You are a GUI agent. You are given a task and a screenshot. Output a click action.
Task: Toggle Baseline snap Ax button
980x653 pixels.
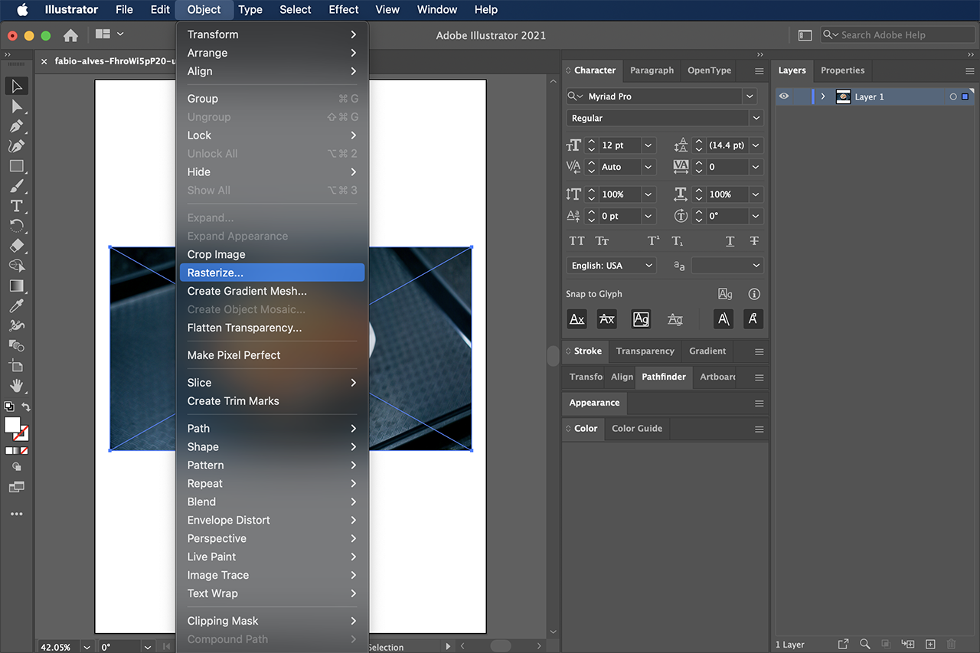(577, 319)
